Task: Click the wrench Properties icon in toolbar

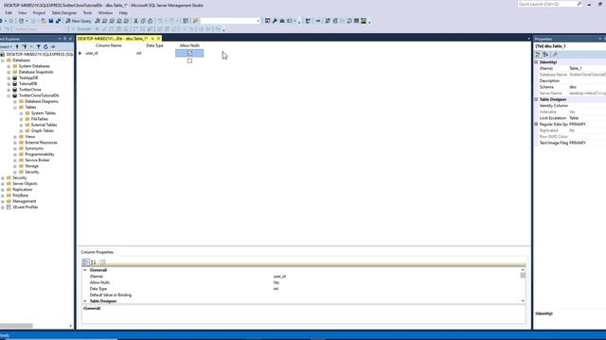Action: (275, 21)
